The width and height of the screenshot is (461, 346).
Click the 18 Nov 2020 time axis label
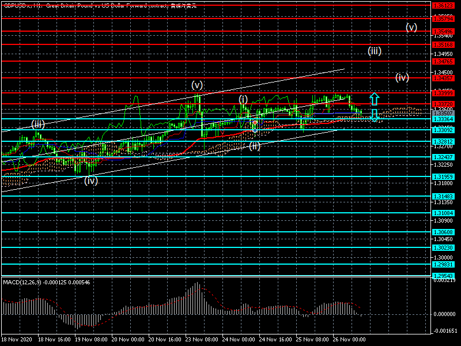coord(16,340)
